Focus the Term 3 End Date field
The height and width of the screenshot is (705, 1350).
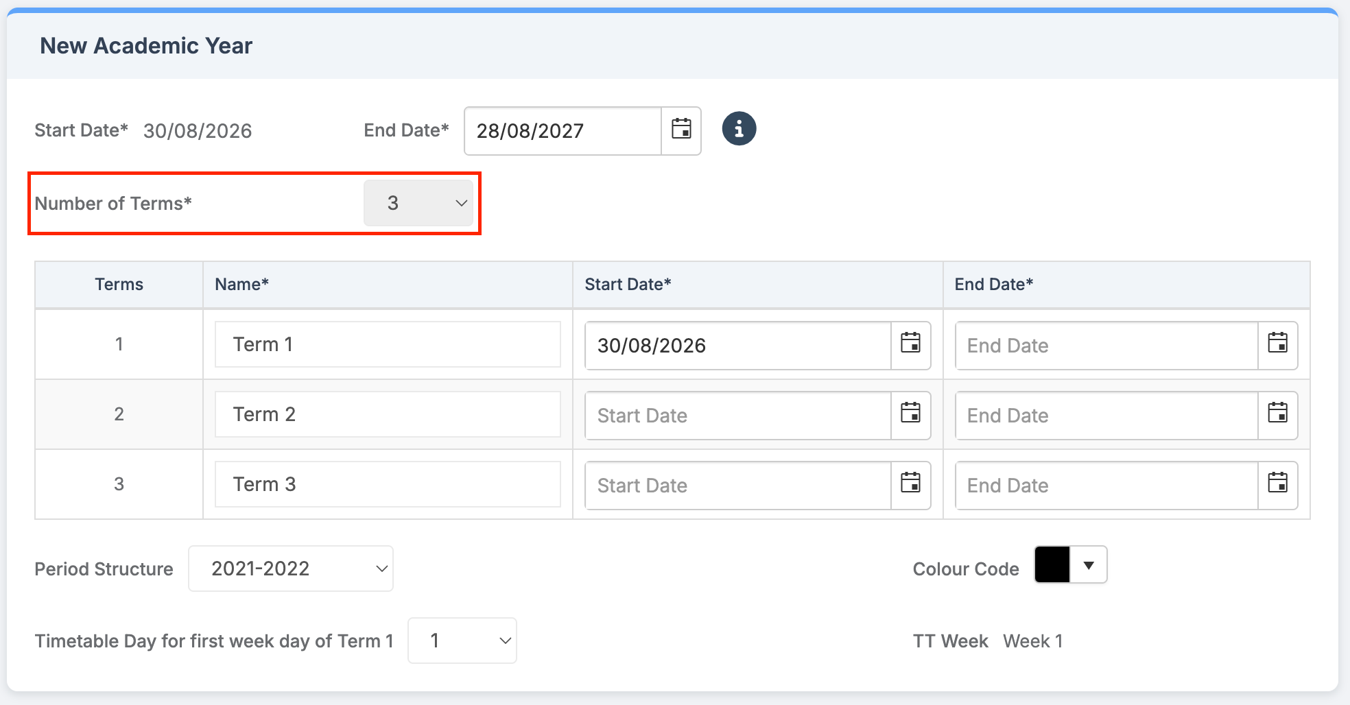click(x=1106, y=486)
